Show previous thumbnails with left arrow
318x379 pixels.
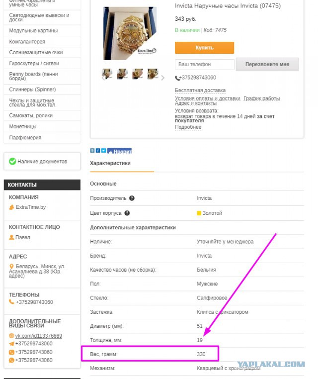[x=103, y=78]
